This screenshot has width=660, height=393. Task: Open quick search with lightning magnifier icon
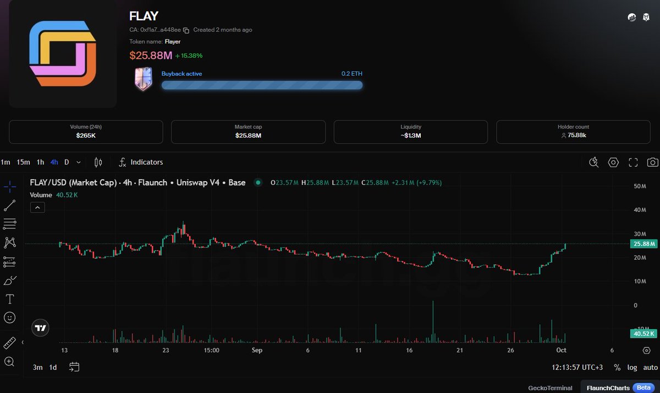tap(593, 162)
